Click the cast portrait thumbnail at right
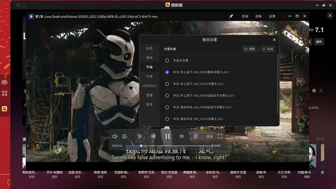Screen dimensions: 336x189 (x=313, y=156)
